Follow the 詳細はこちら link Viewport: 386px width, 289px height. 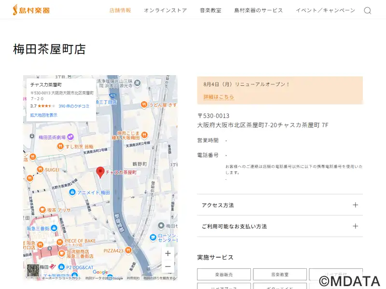coord(219,97)
